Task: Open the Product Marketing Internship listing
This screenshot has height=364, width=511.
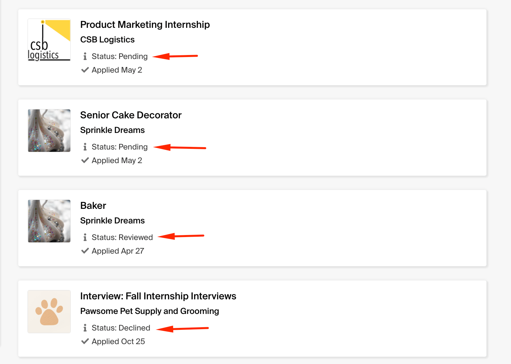Action: click(145, 25)
